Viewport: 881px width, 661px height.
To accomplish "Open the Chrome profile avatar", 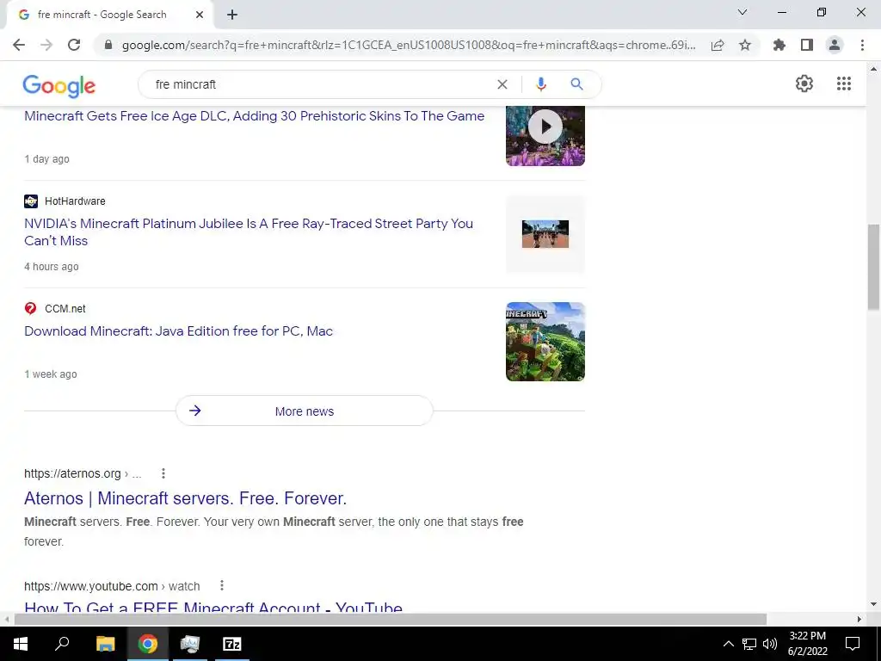I will tap(835, 45).
